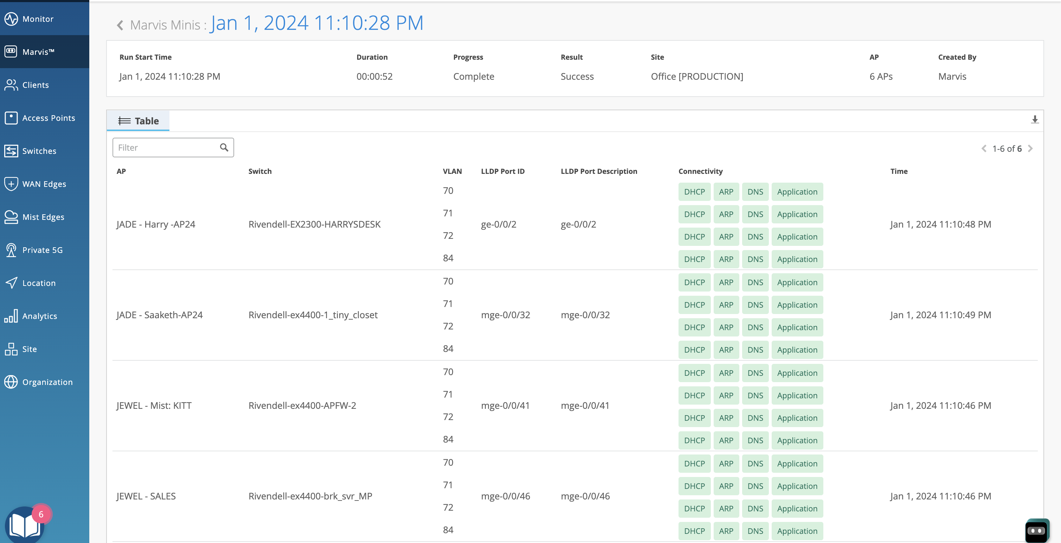The height and width of the screenshot is (543, 1061).
Task: Open the Clients people icon
Action: coord(11,85)
